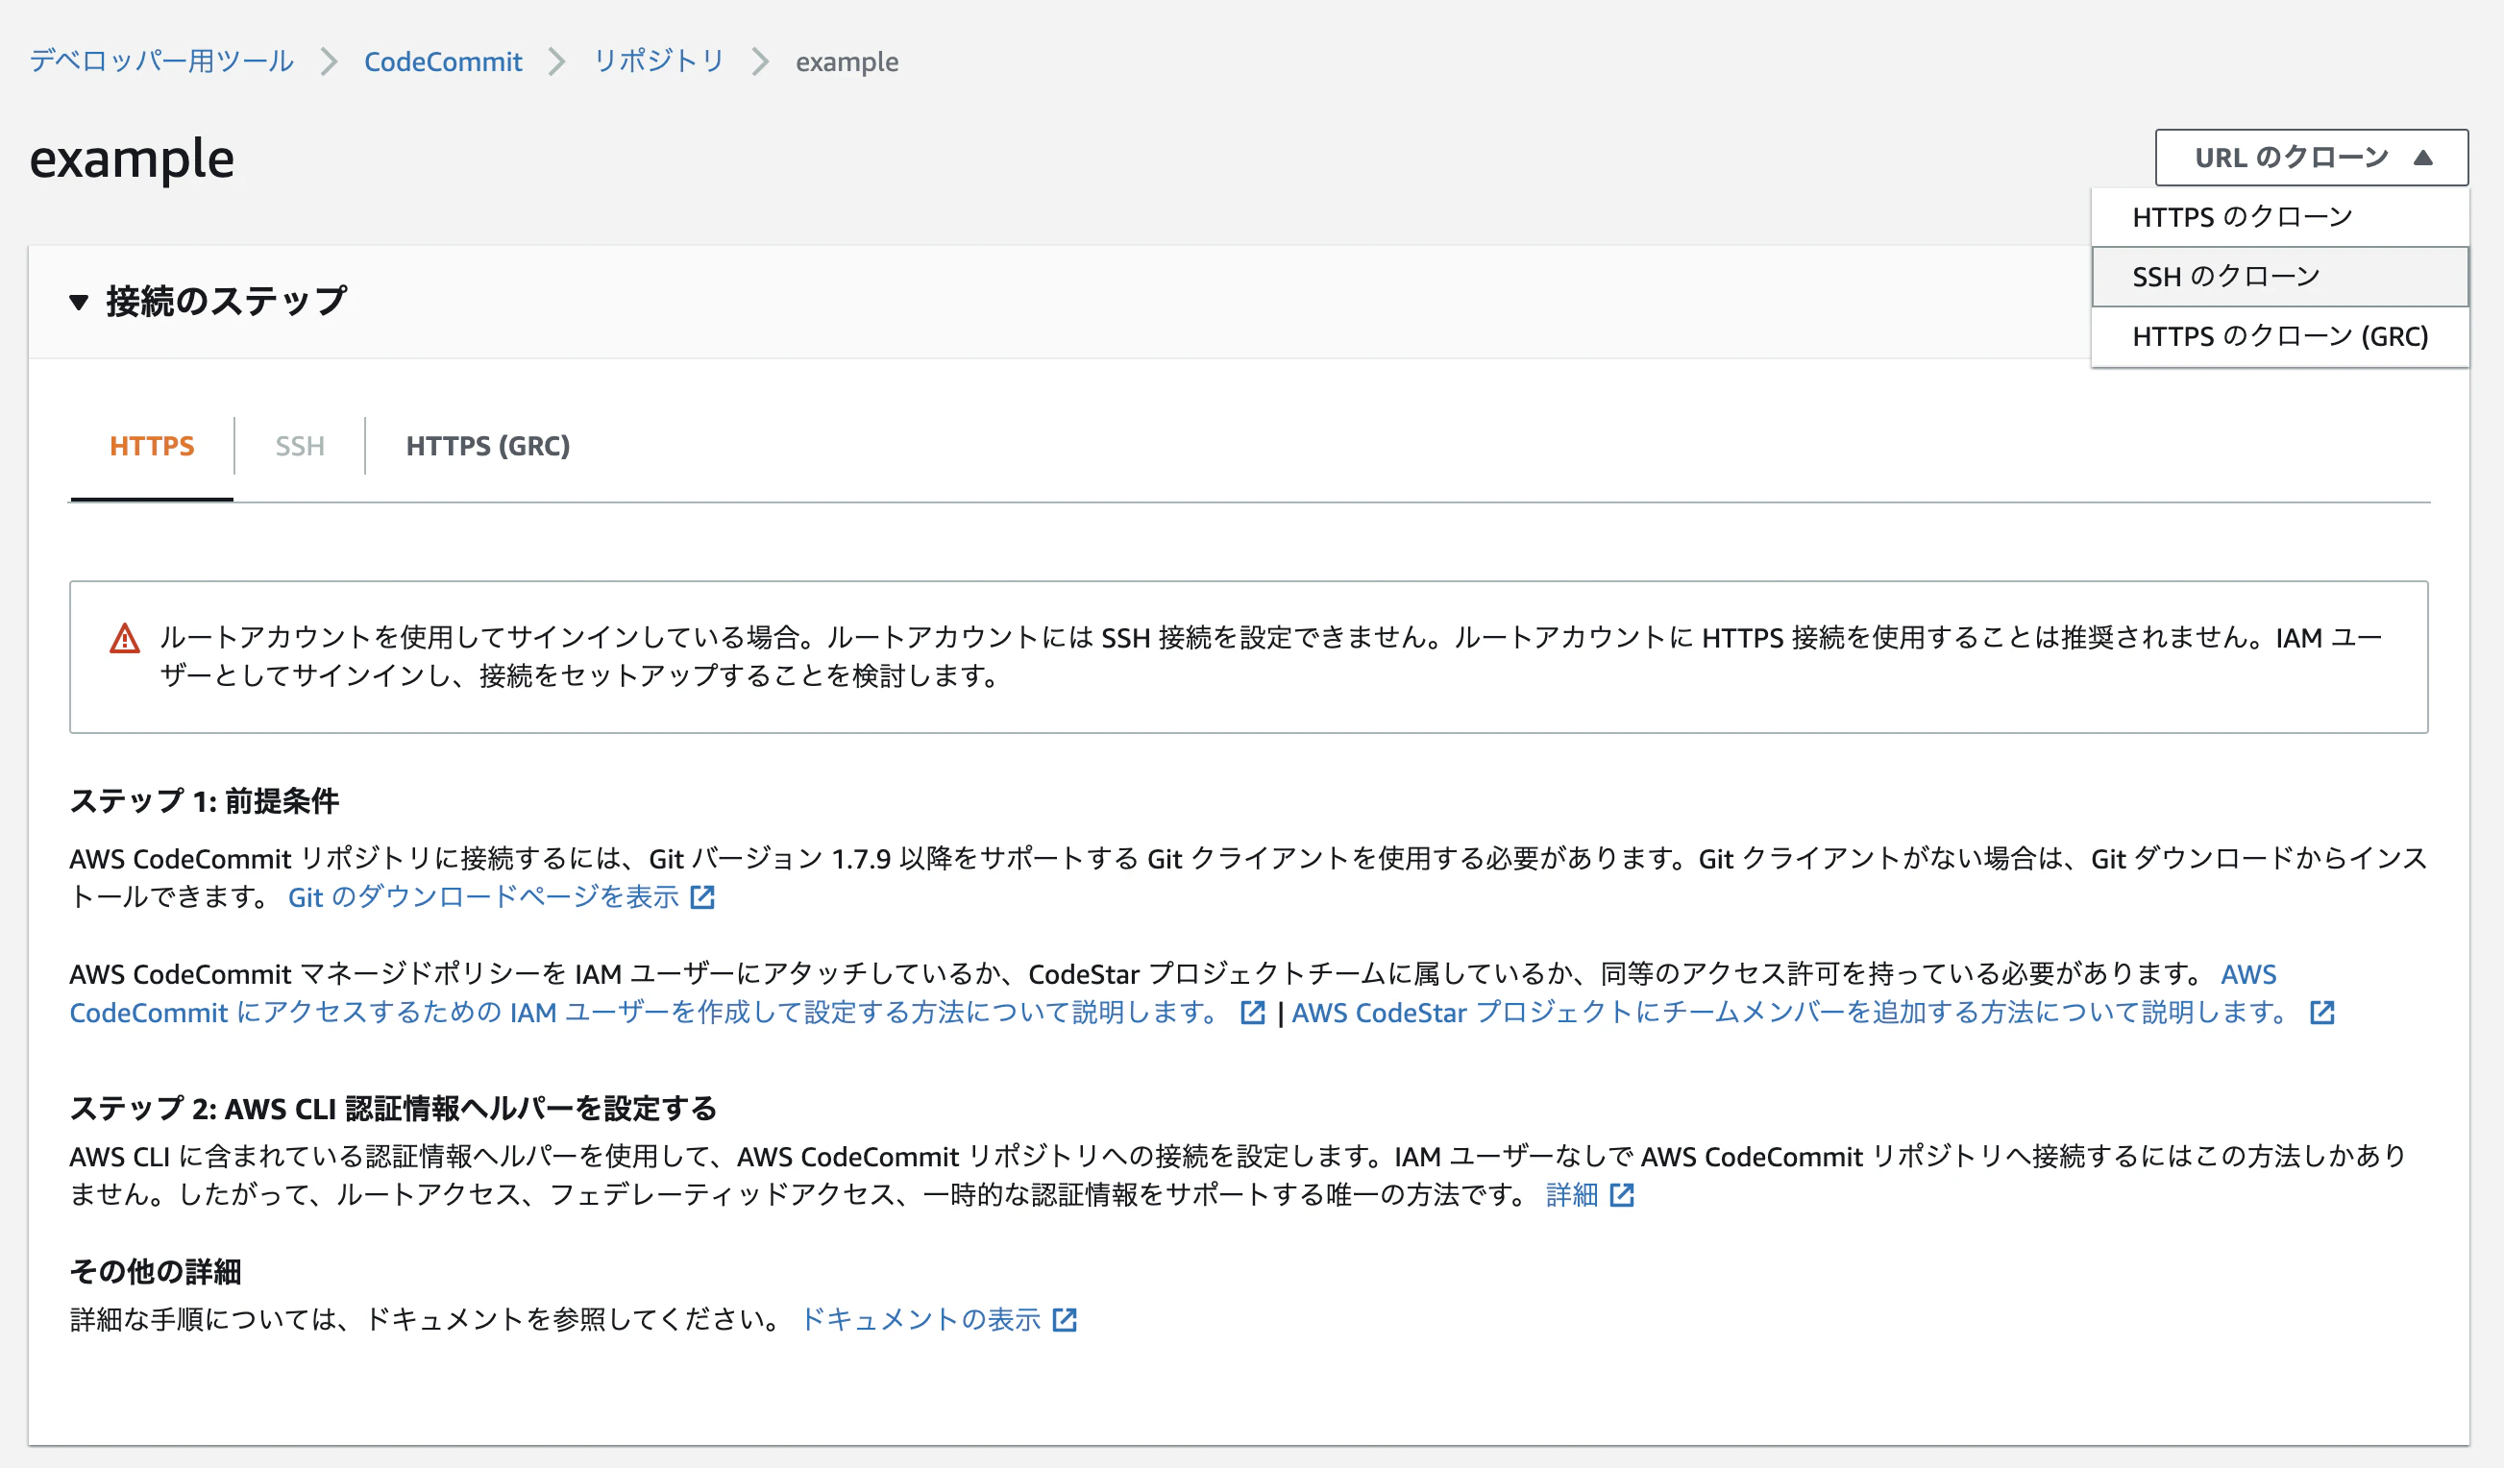Click the example repository page title

(133, 159)
